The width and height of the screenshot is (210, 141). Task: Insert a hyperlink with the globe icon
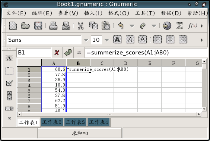[x=167, y=25]
